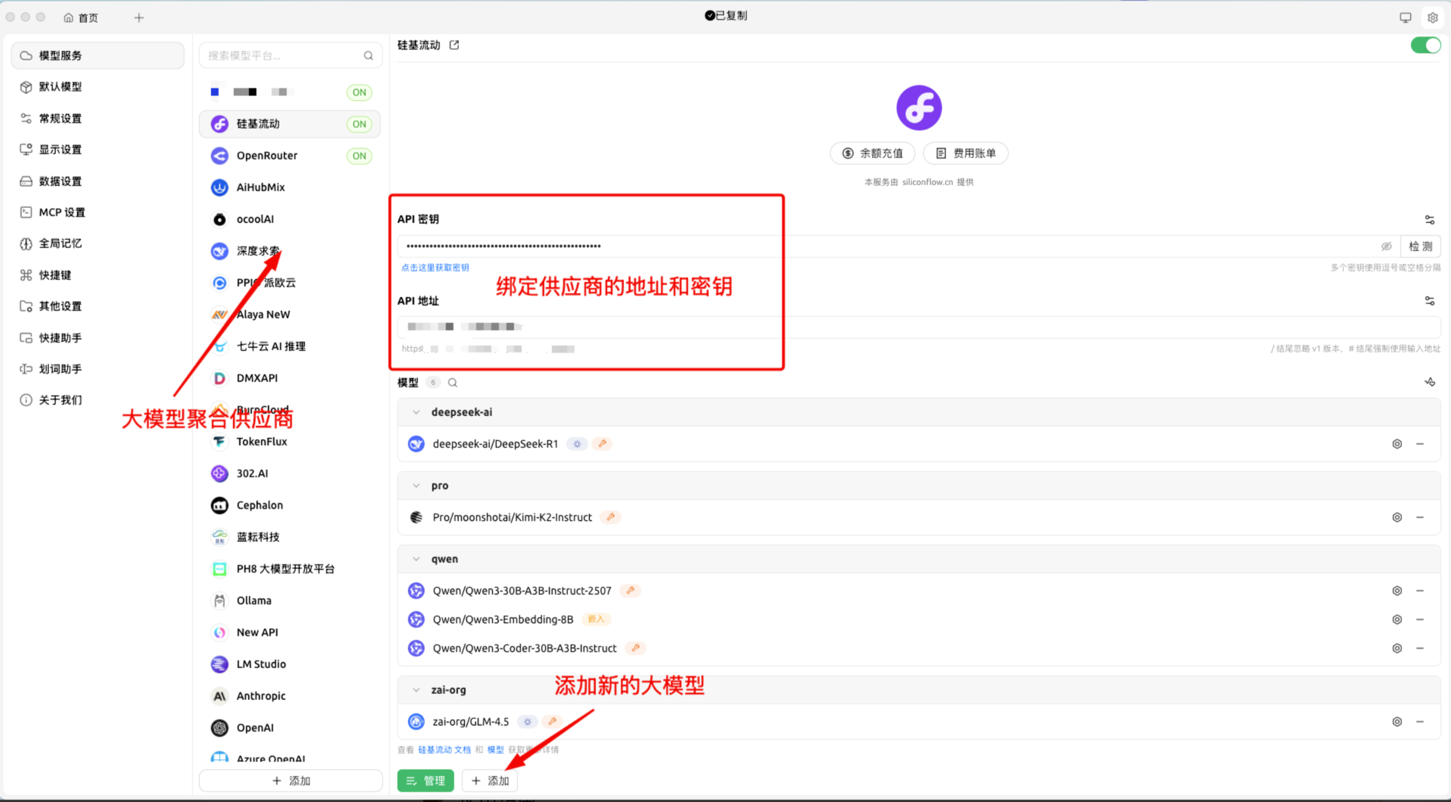Click the model health check icon

(1429, 382)
